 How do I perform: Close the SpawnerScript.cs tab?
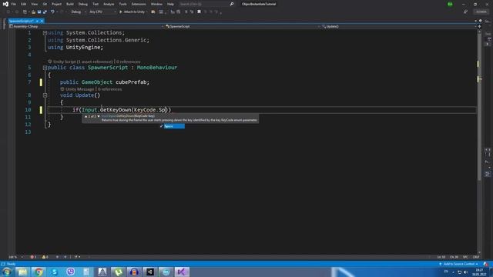tap(42, 21)
